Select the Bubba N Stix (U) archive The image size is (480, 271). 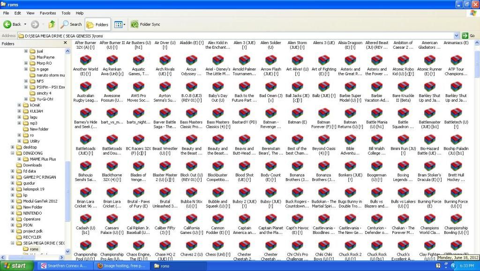(191, 192)
